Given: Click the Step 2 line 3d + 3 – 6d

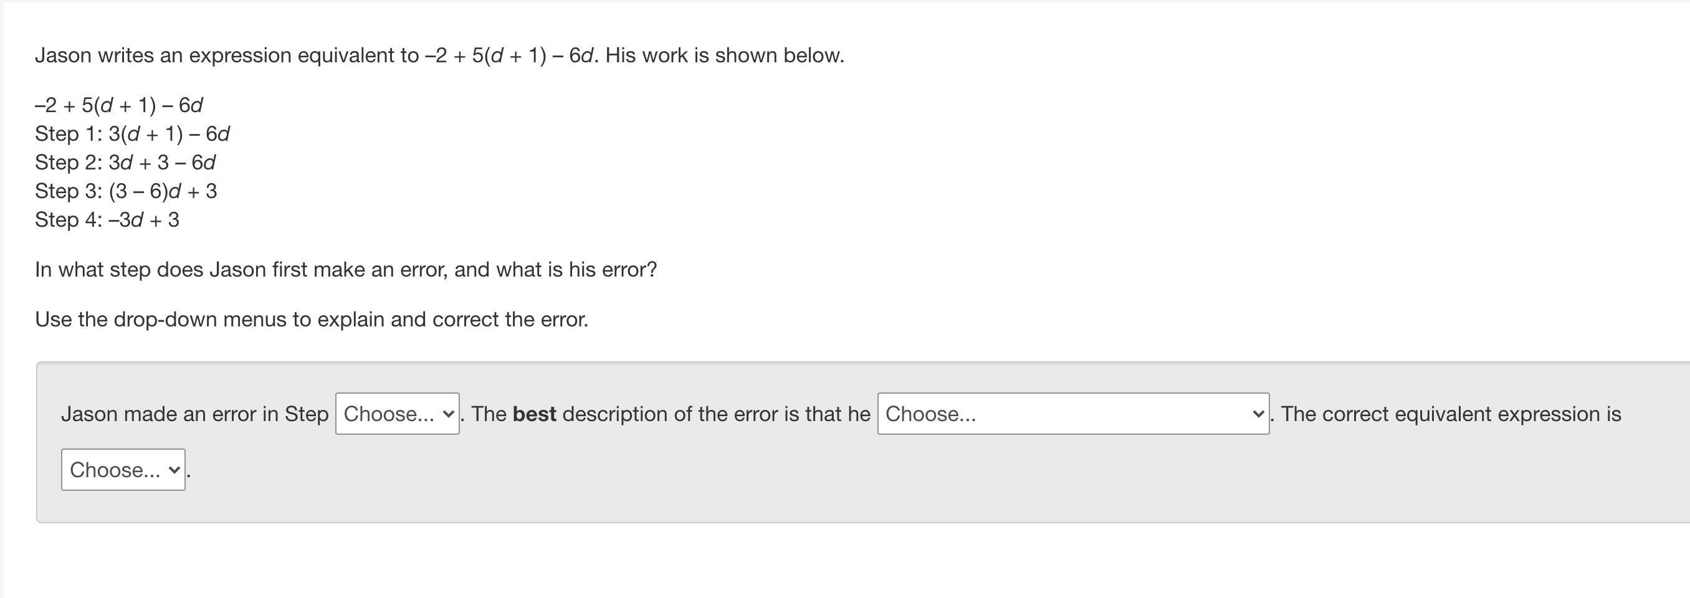Looking at the screenshot, I should click(x=125, y=162).
